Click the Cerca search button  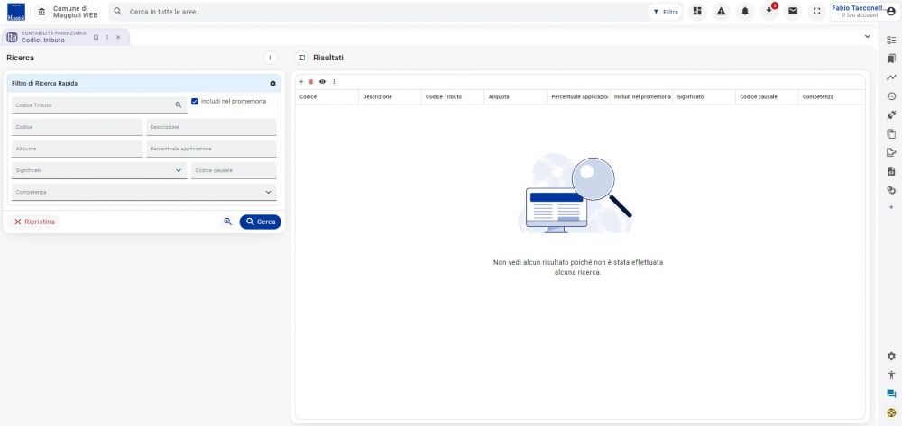point(260,222)
